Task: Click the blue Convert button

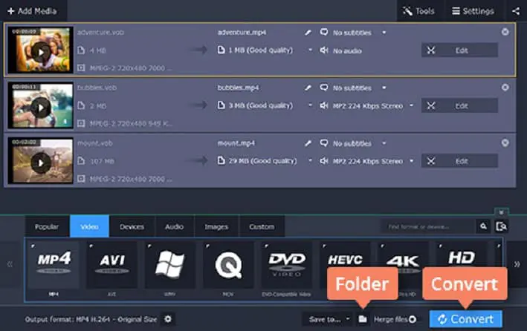Action: tap(465, 319)
